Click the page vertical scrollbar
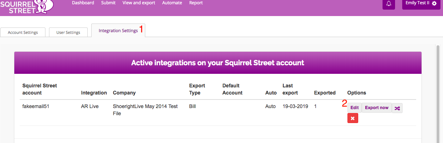 point(437,94)
